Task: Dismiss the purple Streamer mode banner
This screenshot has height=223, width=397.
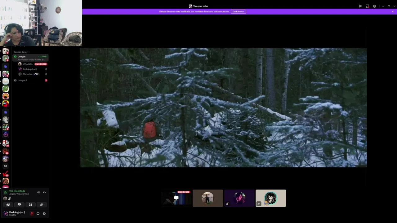Action: [393, 11]
